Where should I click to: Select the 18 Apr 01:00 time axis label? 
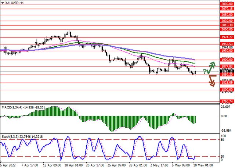pos(73,165)
